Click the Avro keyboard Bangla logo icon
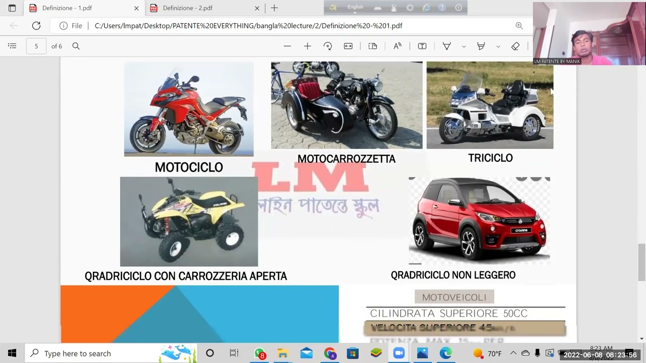Viewport: 646px width, 363px height. [333, 8]
